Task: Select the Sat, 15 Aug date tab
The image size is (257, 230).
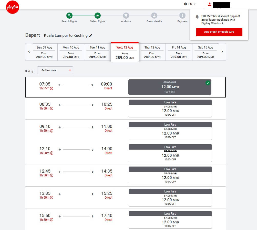Action: pyautogui.click(x=205, y=52)
